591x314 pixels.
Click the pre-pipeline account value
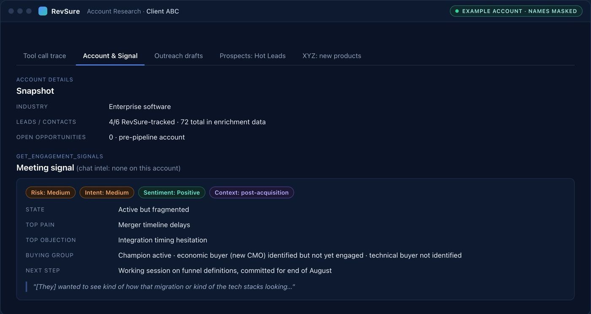click(x=147, y=137)
